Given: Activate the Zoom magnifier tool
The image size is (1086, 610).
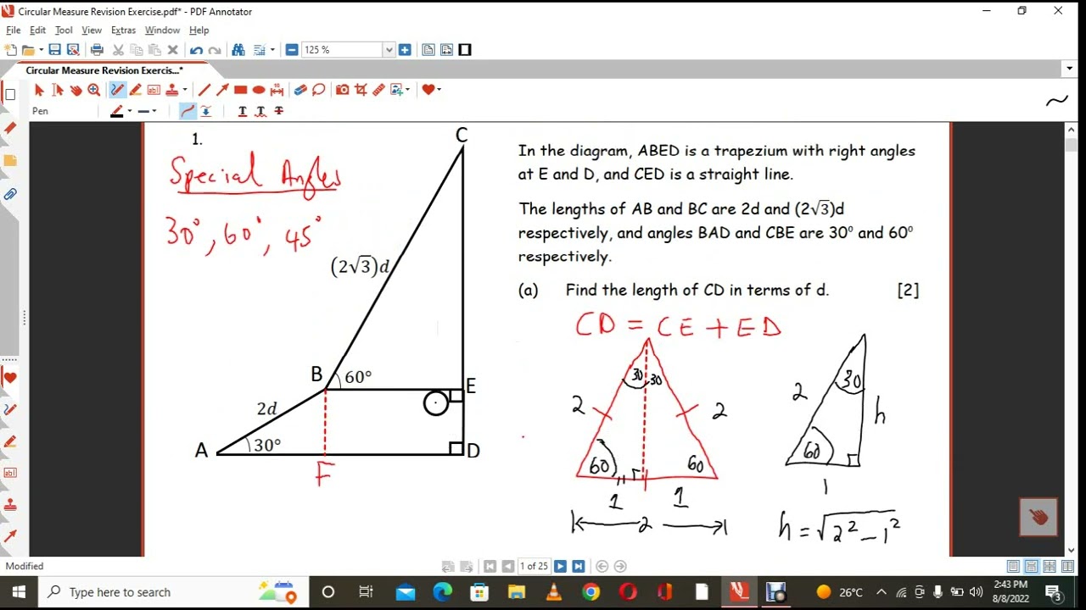Looking at the screenshot, I should point(93,90).
